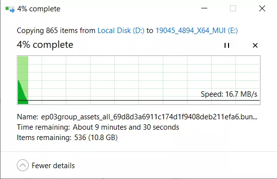The height and width of the screenshot is (179, 277).
Task: Select the ep03group_assets_all file name text
Action: tap(149, 117)
